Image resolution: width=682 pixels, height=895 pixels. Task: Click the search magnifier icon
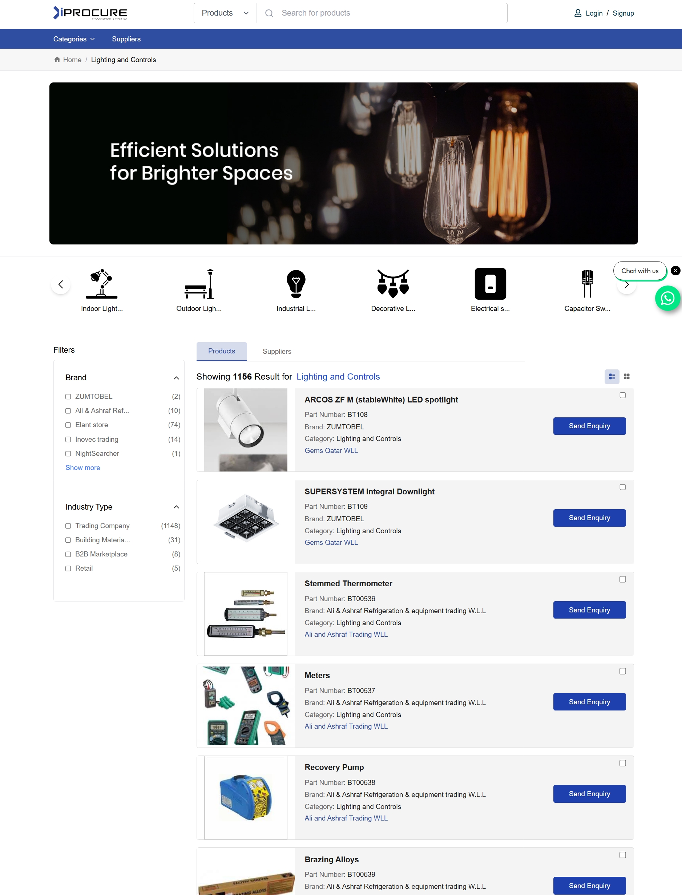pos(269,13)
